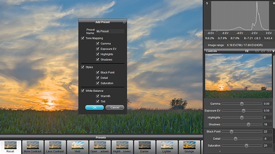The height and width of the screenshot is (154, 275).
Task: Click the Shadows value field 18
Action: [x=268, y=124]
